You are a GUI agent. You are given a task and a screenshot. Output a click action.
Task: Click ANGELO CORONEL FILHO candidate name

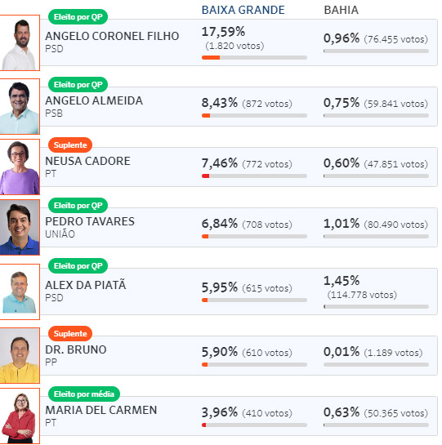pyautogui.click(x=112, y=36)
